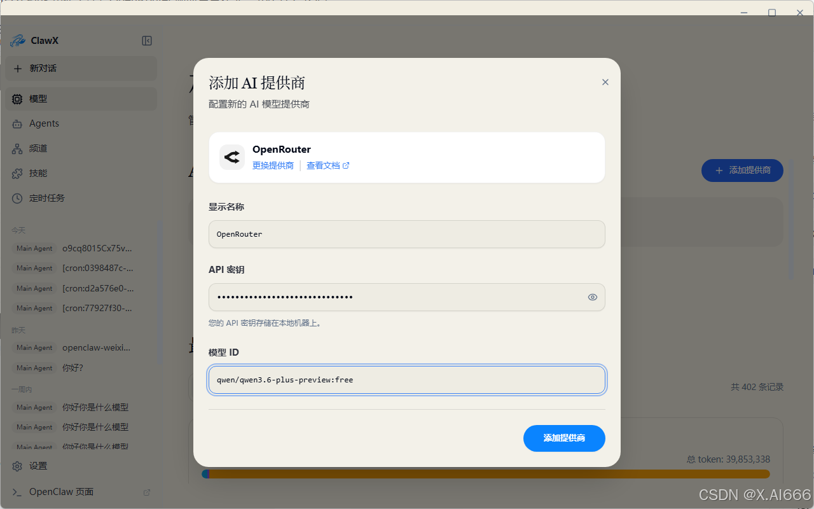Open the Agents sidebar section
The height and width of the screenshot is (509, 814).
coord(81,123)
